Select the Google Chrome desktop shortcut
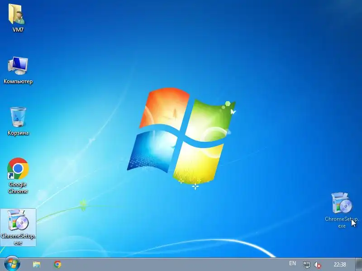The height and width of the screenshot is (271, 362). coord(18,176)
